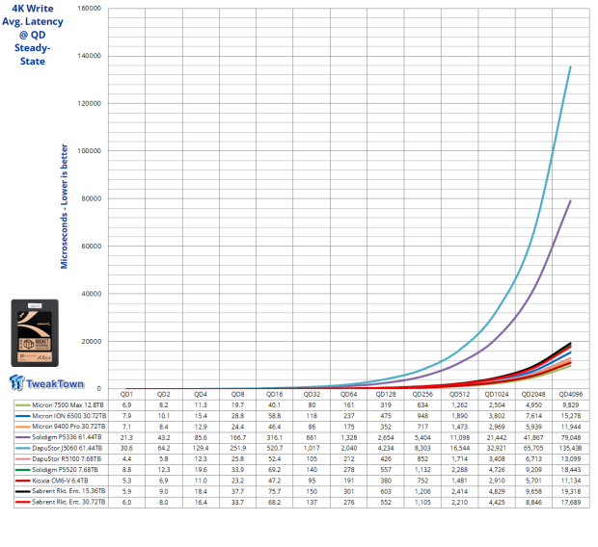This screenshot has width=598, height=547.
Task: Click the QD4096 column header
Action: click(x=571, y=394)
